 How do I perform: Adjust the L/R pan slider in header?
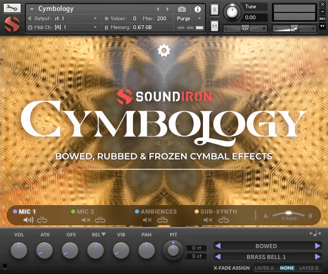(245, 28)
